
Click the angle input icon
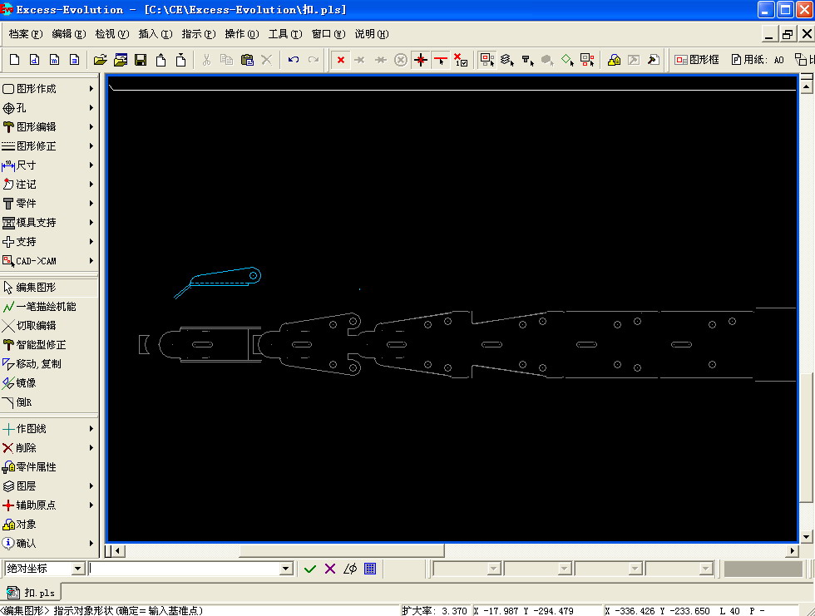(x=350, y=569)
